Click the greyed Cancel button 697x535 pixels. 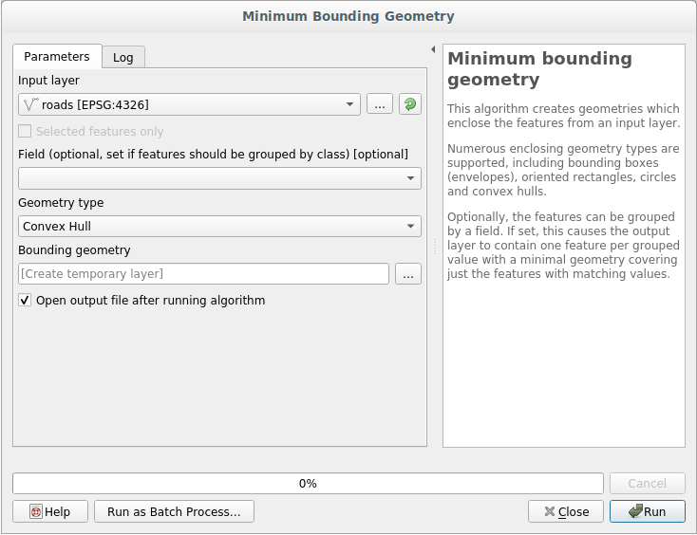click(x=647, y=483)
